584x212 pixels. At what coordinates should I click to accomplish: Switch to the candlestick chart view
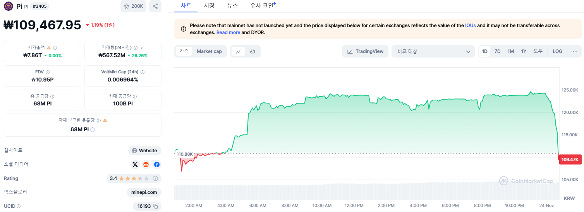point(252,51)
